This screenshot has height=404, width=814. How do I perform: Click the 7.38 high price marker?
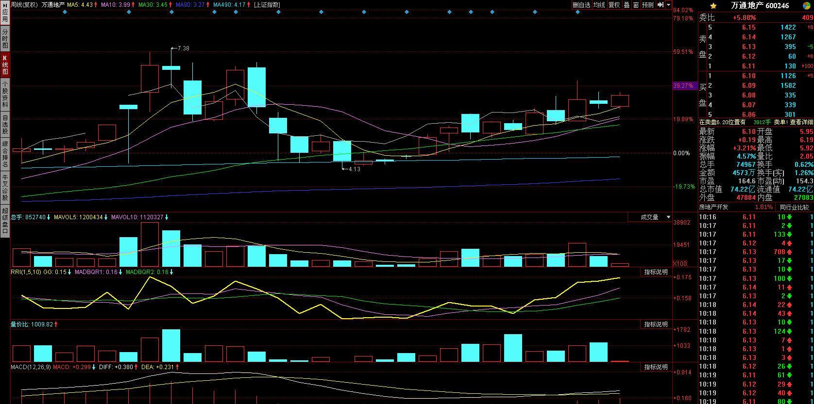click(183, 48)
